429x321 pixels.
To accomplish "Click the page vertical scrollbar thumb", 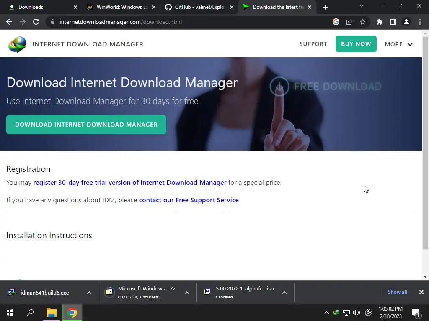I will click(426, 142).
